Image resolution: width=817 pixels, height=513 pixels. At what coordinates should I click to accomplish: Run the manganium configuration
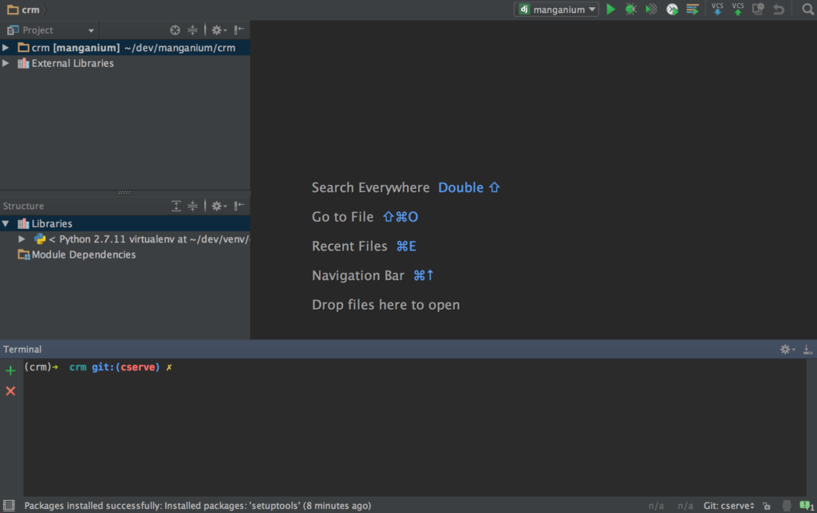611,10
